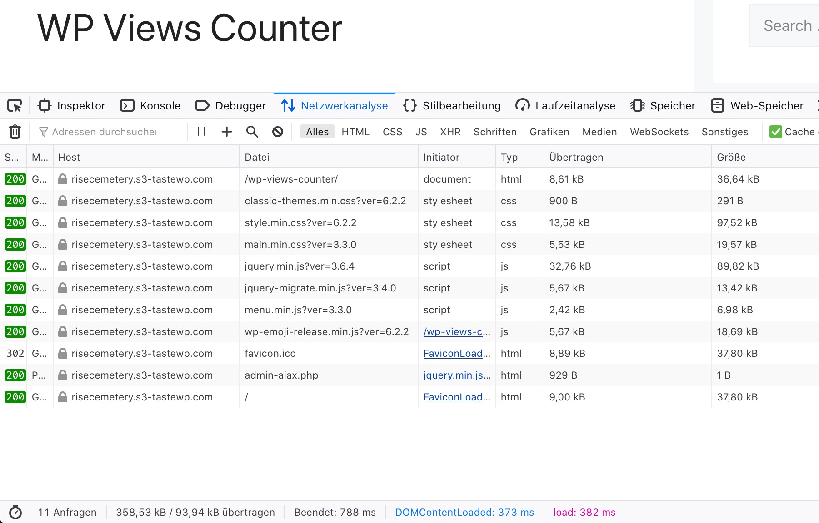Click Beendet: 788 ms status entry
The width and height of the screenshot is (819, 523).
click(335, 512)
